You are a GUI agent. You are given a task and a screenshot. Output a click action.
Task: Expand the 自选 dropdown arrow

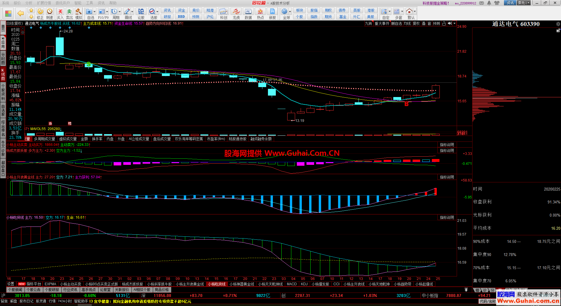pos(95,12)
